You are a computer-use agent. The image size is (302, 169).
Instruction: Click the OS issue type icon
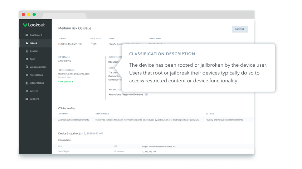click(x=92, y=44)
